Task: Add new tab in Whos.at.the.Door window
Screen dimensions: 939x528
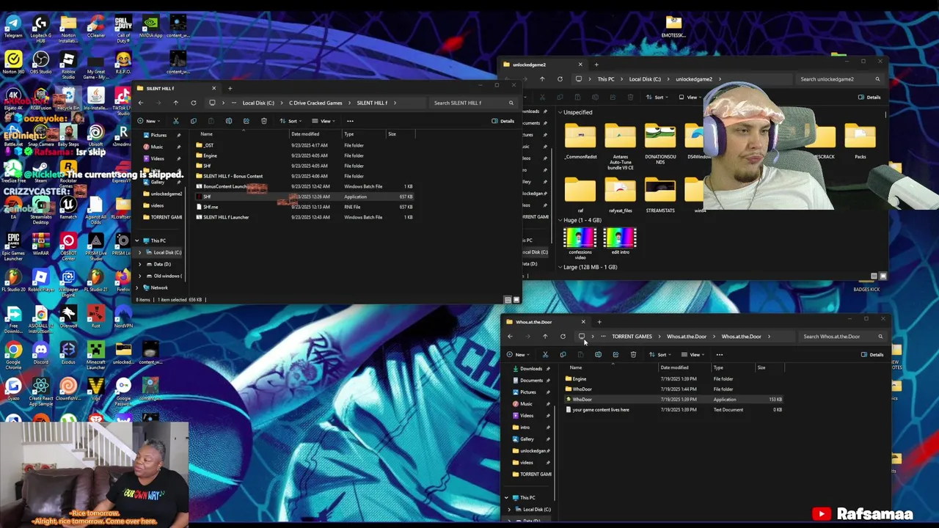Action: click(x=599, y=322)
